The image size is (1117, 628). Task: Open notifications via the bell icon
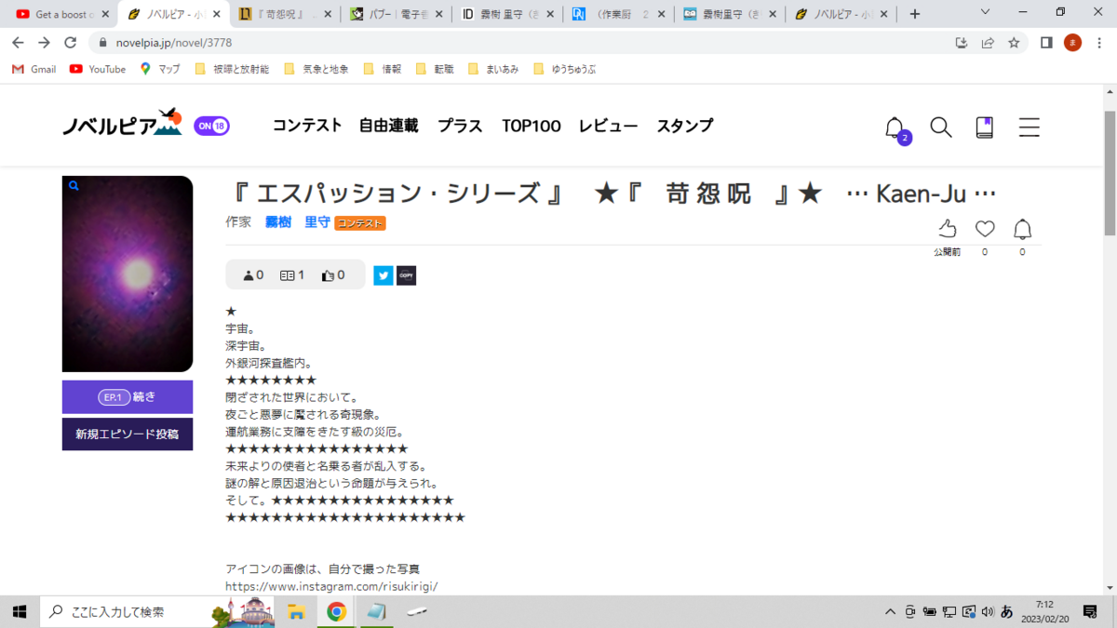click(x=893, y=127)
